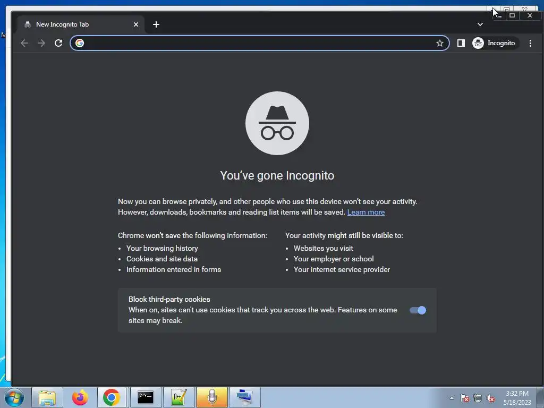Click the Action Center flag icon
The height and width of the screenshot is (408, 544).
[x=465, y=398]
